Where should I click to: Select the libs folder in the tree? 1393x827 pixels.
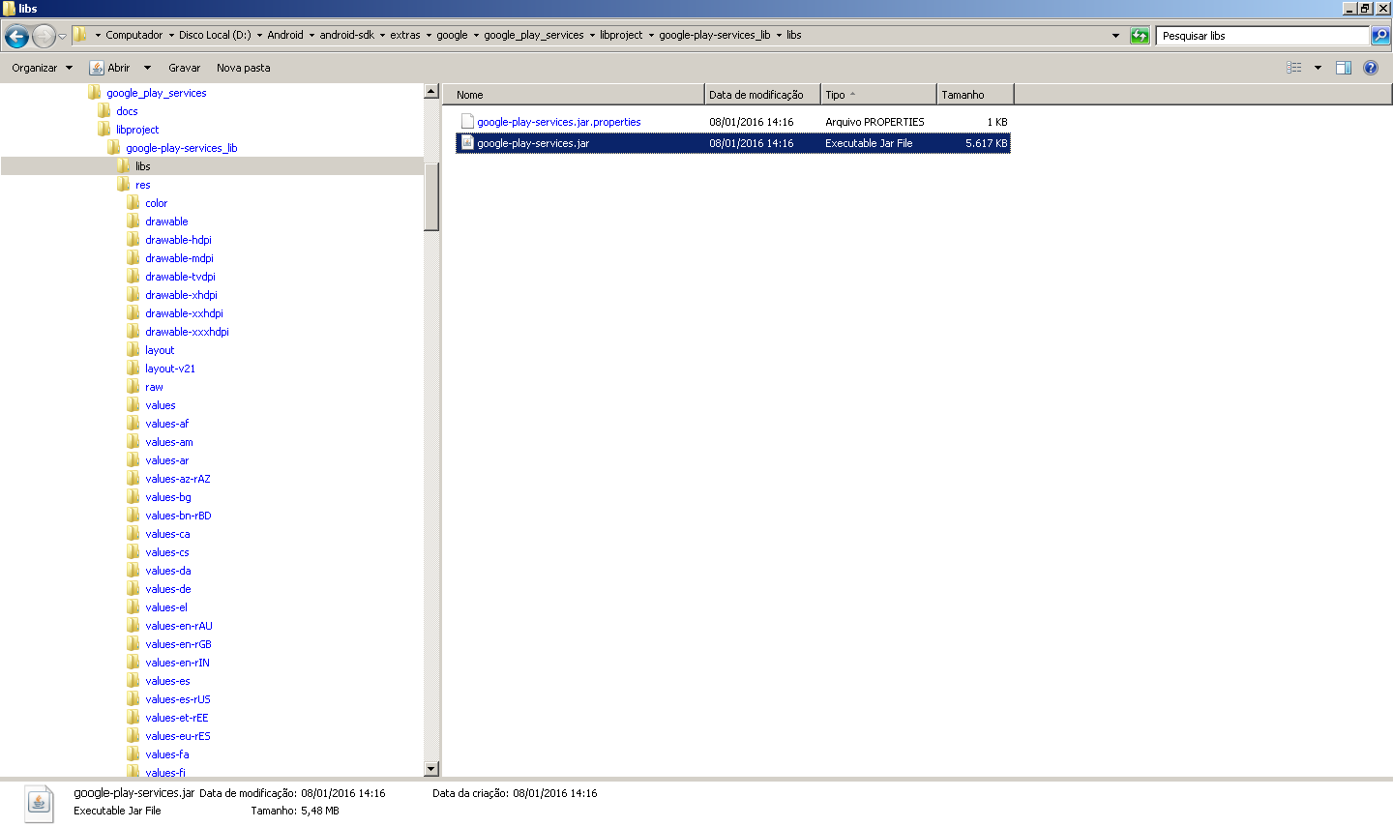(143, 166)
